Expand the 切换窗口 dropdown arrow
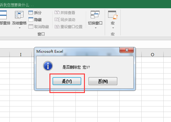The image size is (171, 122). 96,28
